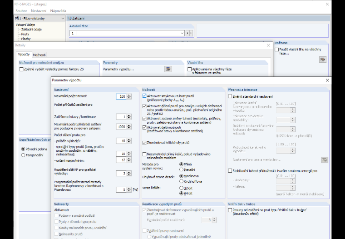Select Přímá method radio button

click(181, 164)
